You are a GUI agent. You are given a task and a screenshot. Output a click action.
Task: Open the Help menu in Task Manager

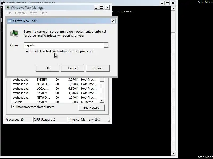(x=44, y=13)
